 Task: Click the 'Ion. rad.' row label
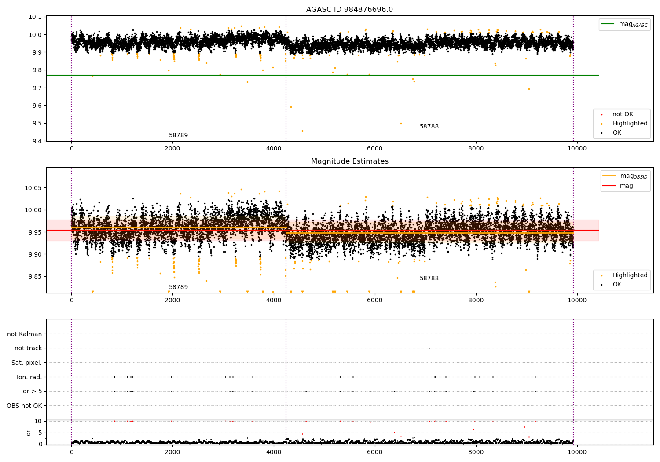pyautogui.click(x=29, y=377)
